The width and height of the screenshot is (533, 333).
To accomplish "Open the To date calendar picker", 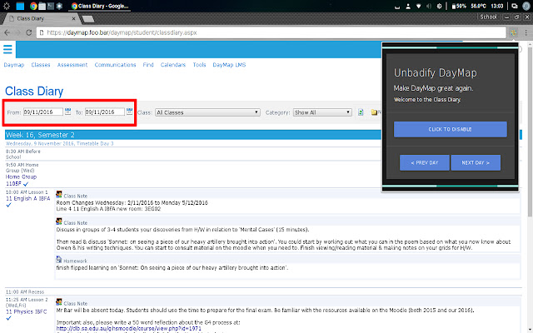I will pyautogui.click(x=129, y=112).
